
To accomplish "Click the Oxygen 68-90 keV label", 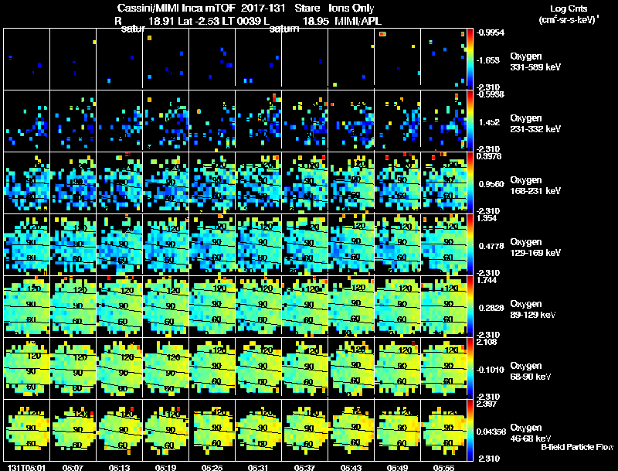I will (531, 371).
